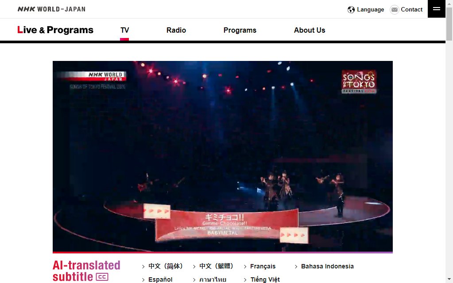The width and height of the screenshot is (453, 283).
Task: Click the chevron before 中文（简体）
Action: pos(143,267)
